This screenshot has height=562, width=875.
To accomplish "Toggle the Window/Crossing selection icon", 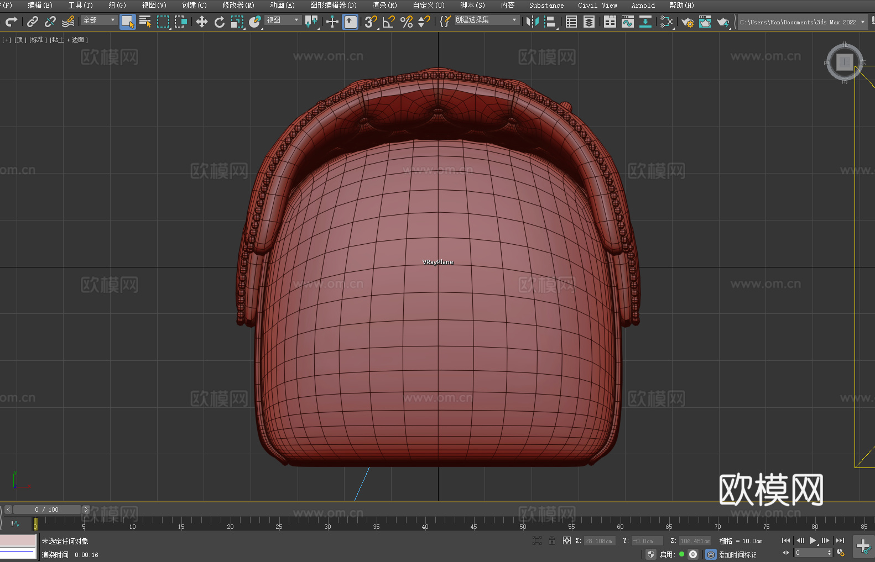I will (x=181, y=22).
